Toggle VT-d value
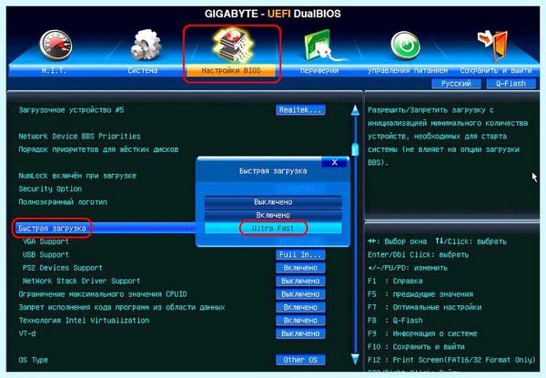The width and height of the screenshot is (546, 378). point(300,333)
